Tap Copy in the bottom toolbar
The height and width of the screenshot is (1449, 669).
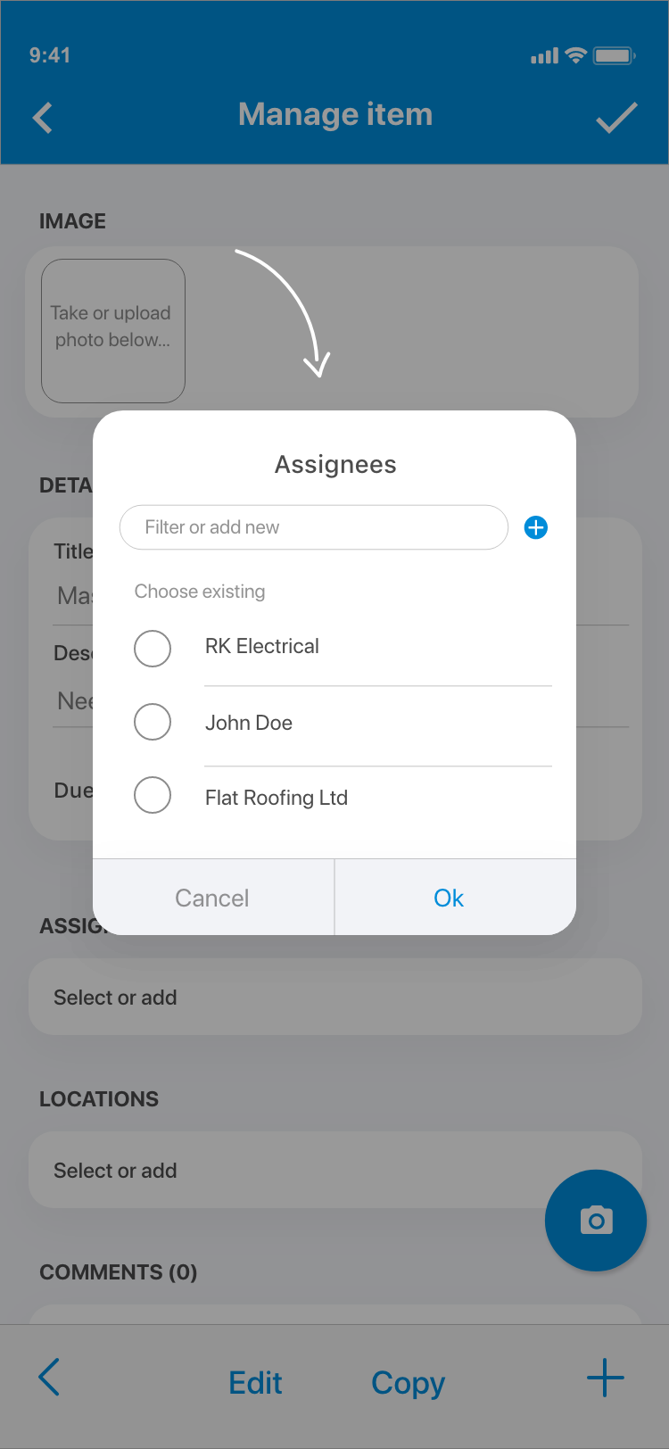click(x=408, y=1382)
